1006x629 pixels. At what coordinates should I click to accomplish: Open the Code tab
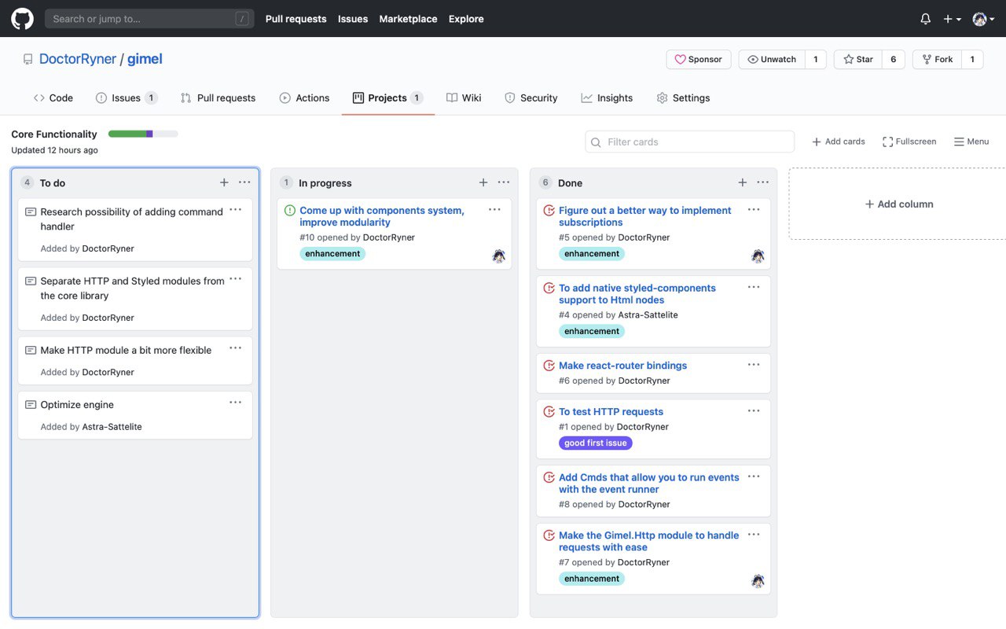(53, 97)
